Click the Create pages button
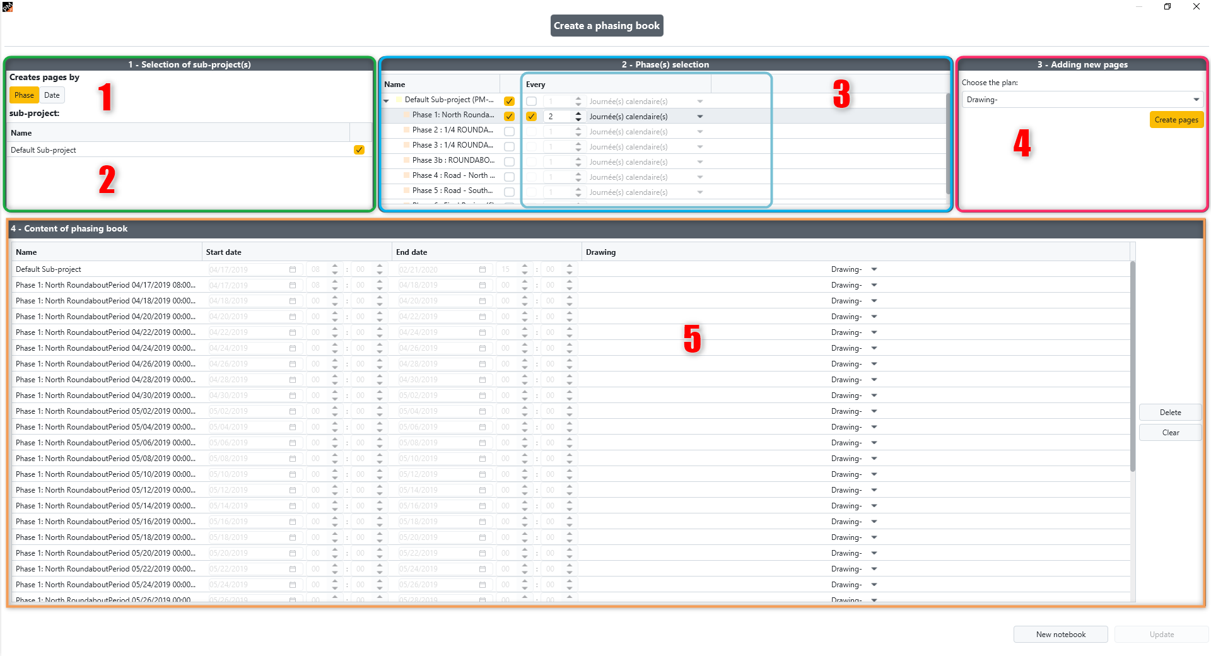Screen dimensions: 1211x656 [1176, 120]
